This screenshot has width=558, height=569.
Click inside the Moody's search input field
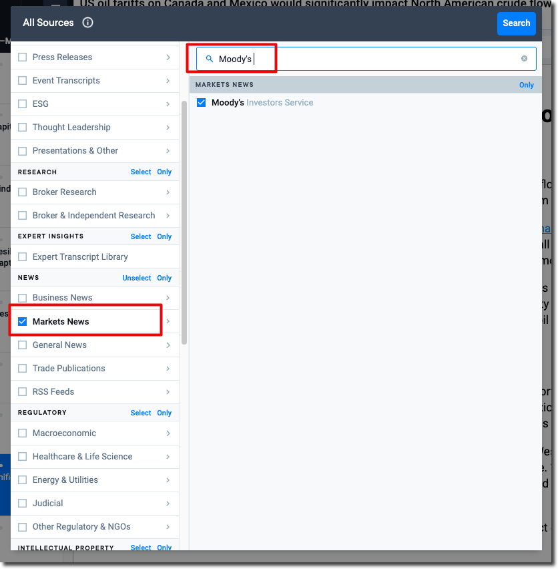(x=387, y=59)
